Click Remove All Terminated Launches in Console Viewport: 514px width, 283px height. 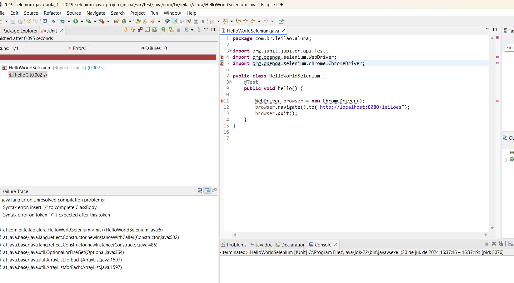tap(501, 244)
